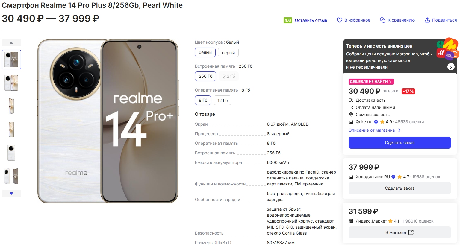Click the share upload icon
This screenshot has width=460, height=245.
click(427, 20)
